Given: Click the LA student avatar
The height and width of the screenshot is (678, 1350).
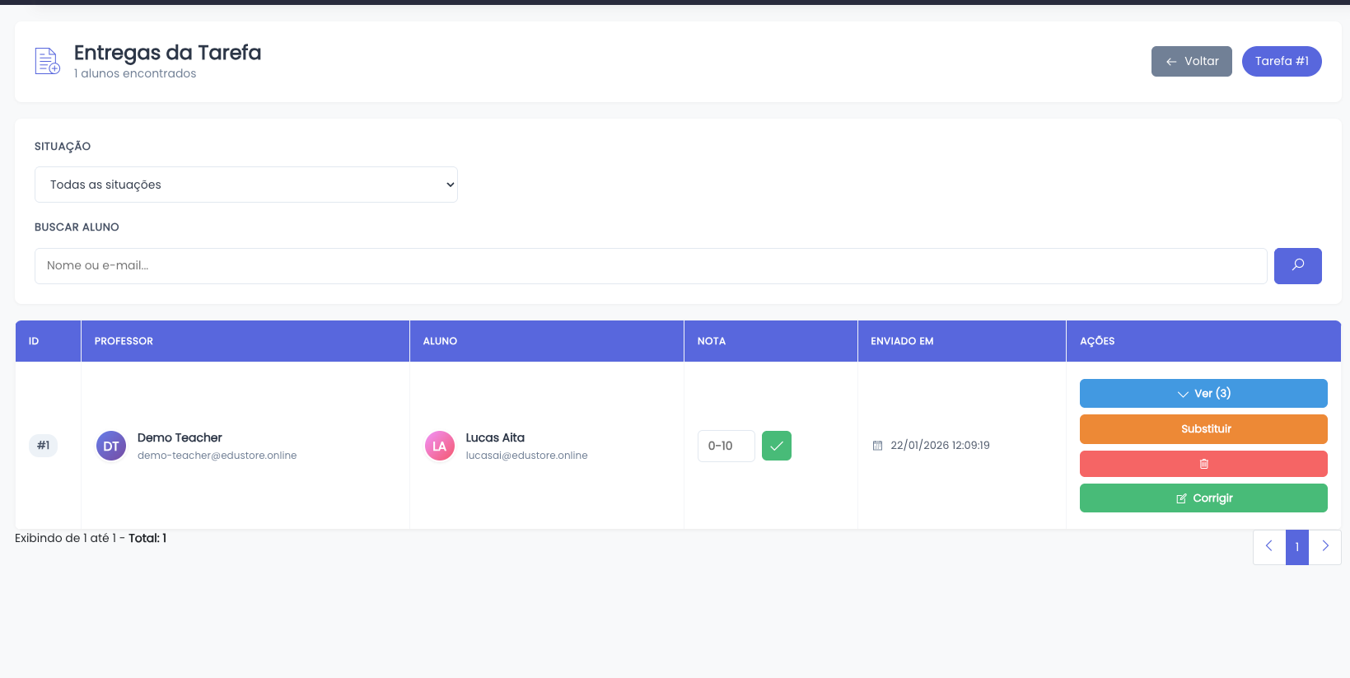Looking at the screenshot, I should pyautogui.click(x=440, y=446).
